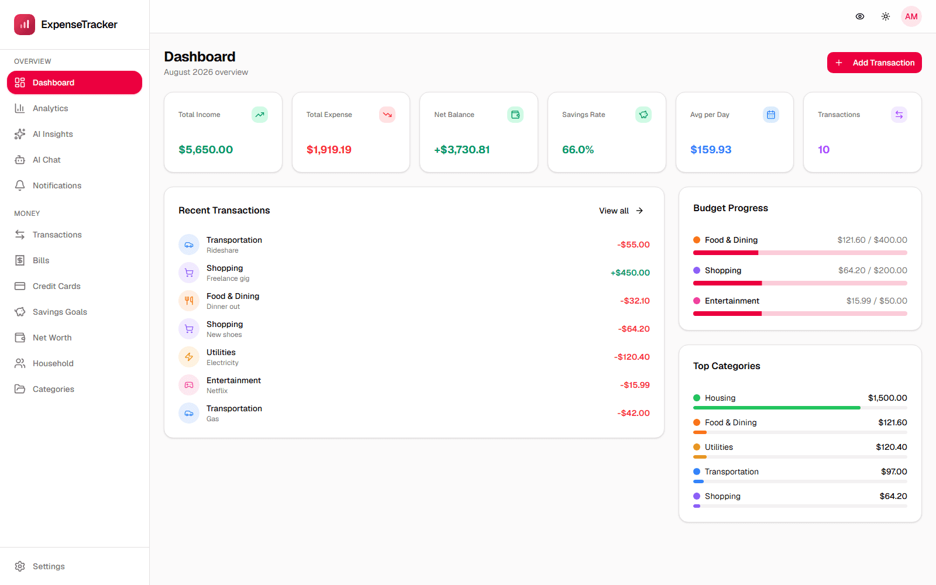Screen dimensions: 936x585
Task: Click the Avg per Day calendar icon
Action: [x=771, y=115]
